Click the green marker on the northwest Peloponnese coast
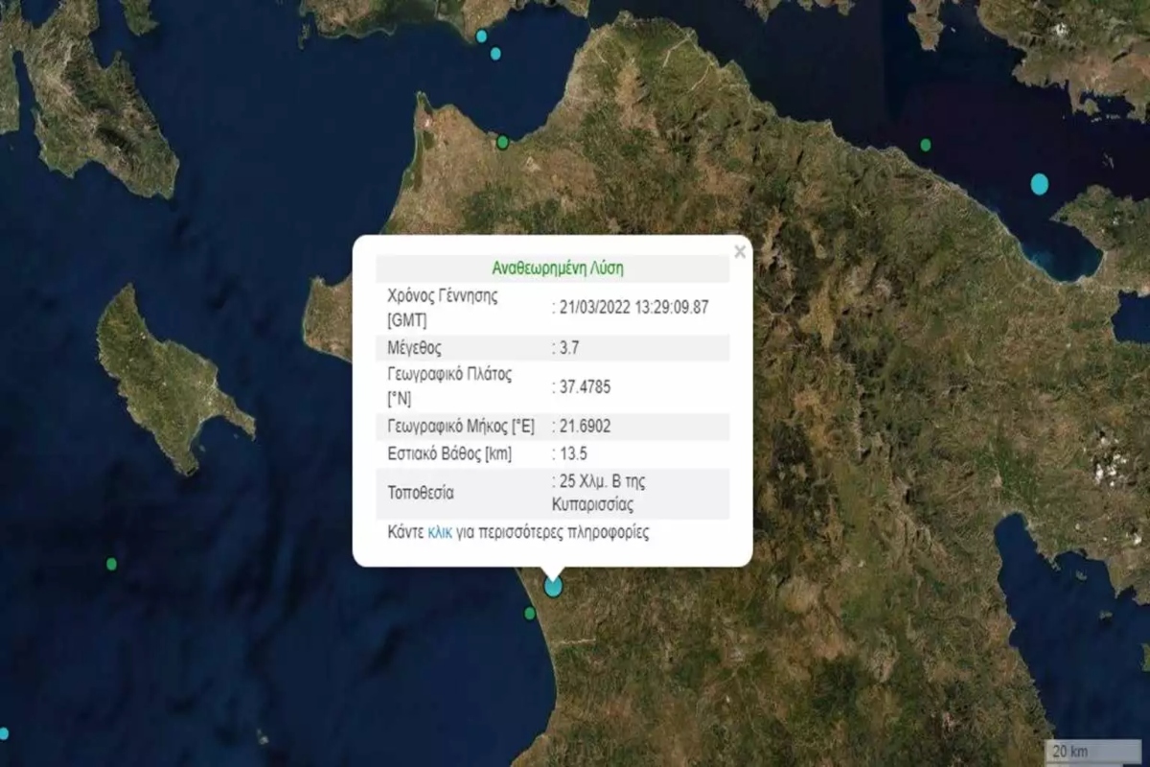 coord(501,140)
